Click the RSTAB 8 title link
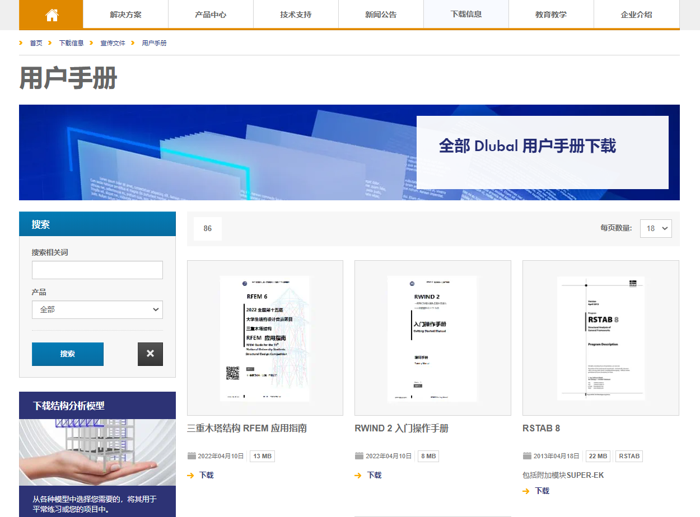 pos(541,429)
